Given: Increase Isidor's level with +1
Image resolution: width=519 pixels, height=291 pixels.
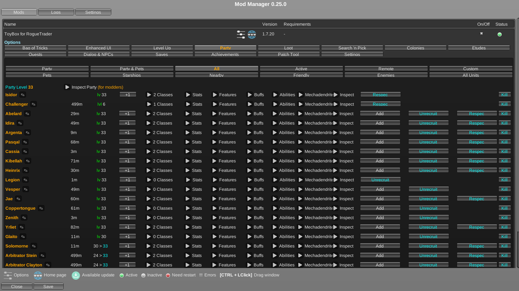Looking at the screenshot, I should [128, 95].
